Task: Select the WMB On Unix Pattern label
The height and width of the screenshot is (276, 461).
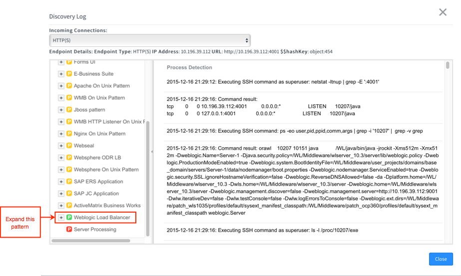Action: click(x=99, y=98)
